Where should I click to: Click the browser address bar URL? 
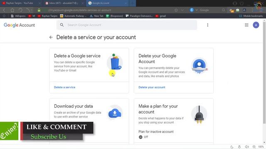pyautogui.click(x=80, y=10)
